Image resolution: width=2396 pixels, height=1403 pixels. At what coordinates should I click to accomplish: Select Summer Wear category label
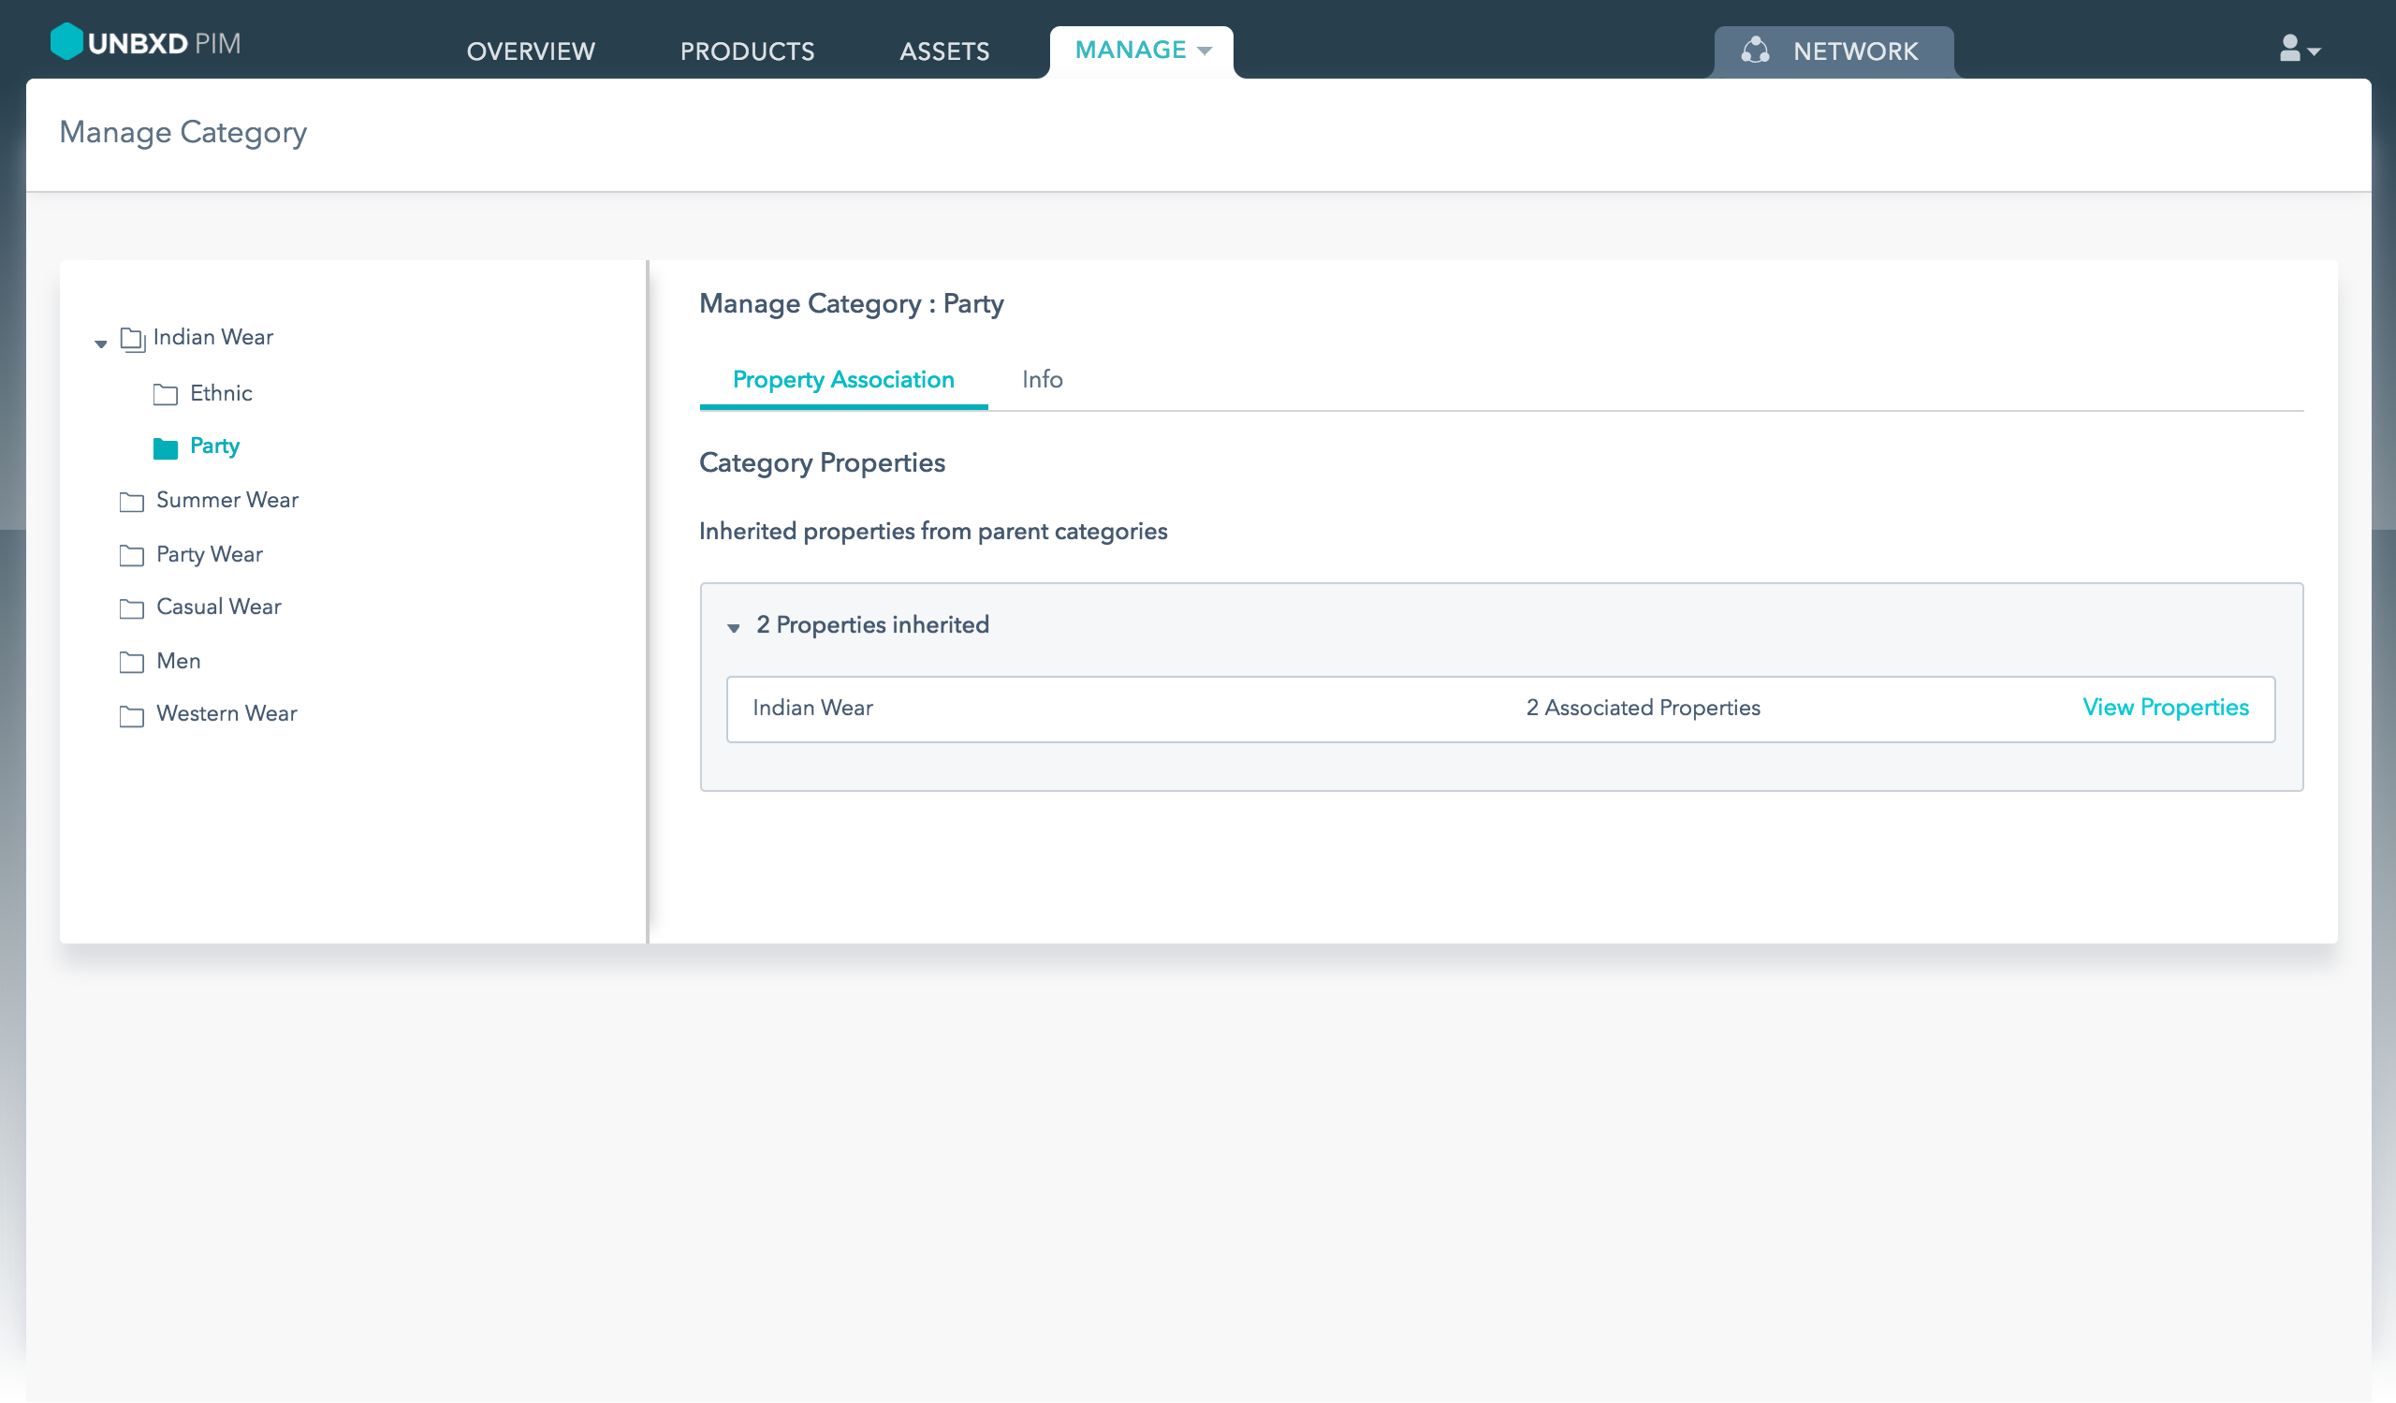(227, 500)
